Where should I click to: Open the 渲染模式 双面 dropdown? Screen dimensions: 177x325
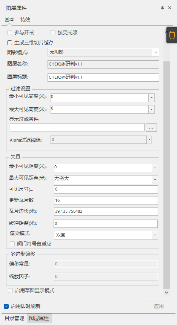[x=106, y=235]
